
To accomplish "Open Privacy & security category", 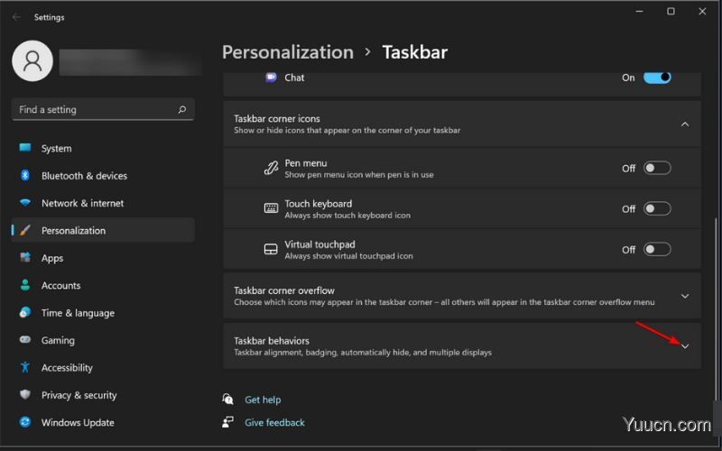I will point(103,395).
